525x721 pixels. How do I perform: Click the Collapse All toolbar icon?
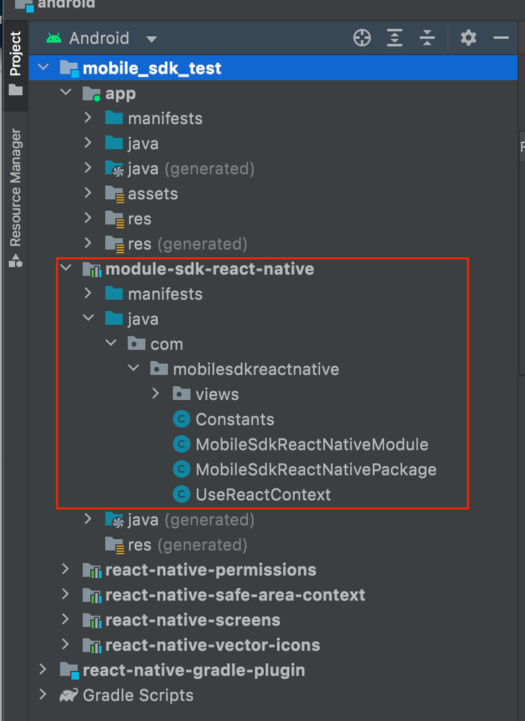[x=427, y=38]
